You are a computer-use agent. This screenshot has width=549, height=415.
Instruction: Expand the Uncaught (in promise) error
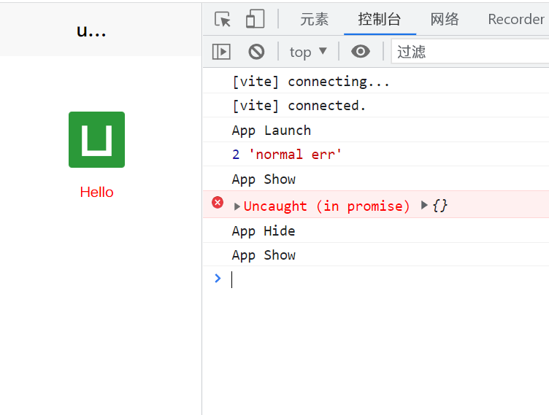[x=237, y=206]
